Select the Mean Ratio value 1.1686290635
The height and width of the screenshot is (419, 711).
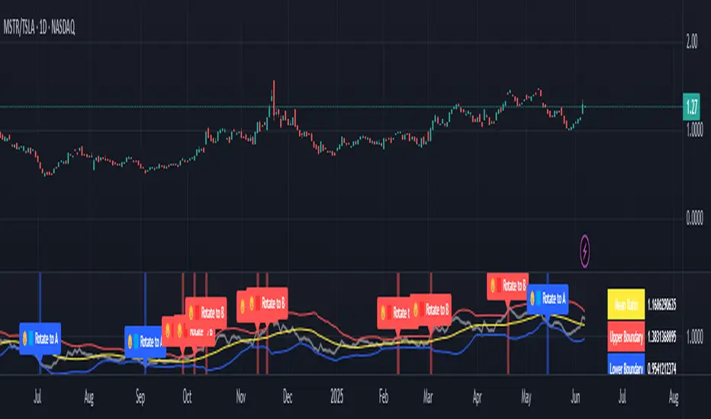pyautogui.click(x=662, y=305)
